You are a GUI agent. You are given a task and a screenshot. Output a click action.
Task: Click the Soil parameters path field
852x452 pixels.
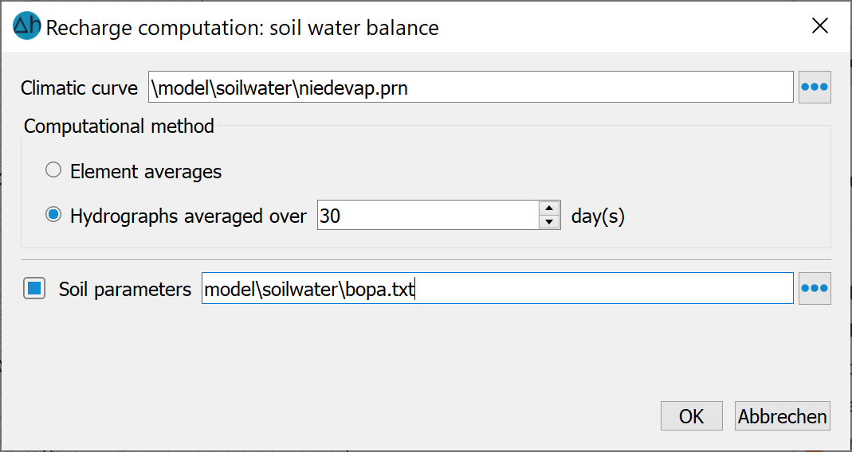pyautogui.click(x=497, y=288)
